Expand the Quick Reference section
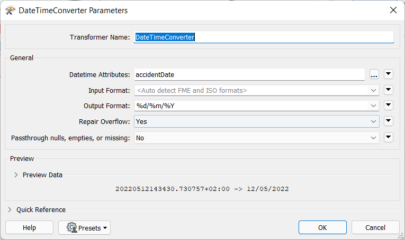The image size is (405, 240). 10,210
